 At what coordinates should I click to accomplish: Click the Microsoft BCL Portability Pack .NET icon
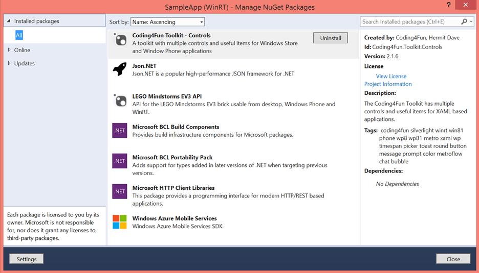click(120, 161)
